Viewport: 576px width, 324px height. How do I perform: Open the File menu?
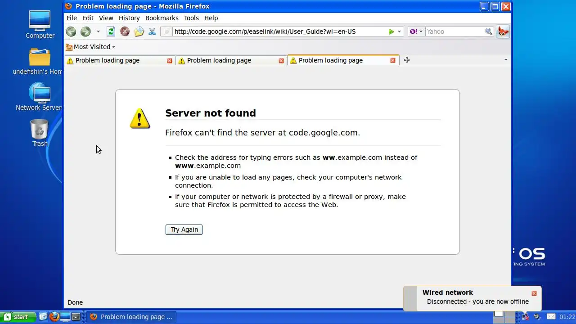72,18
